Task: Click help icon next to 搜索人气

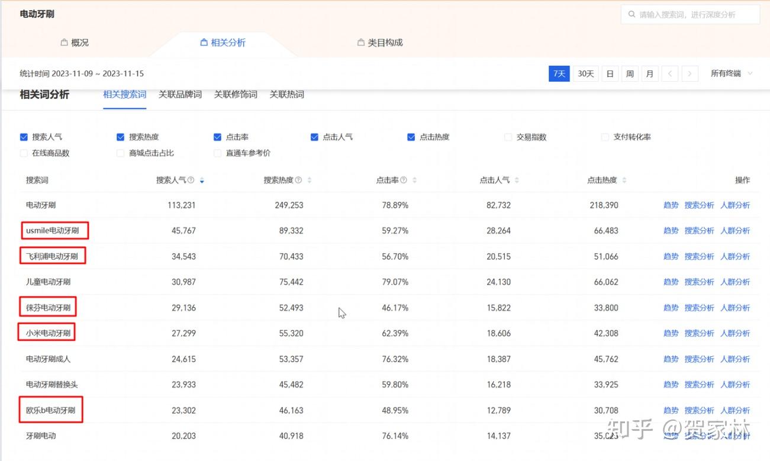Action: point(191,180)
